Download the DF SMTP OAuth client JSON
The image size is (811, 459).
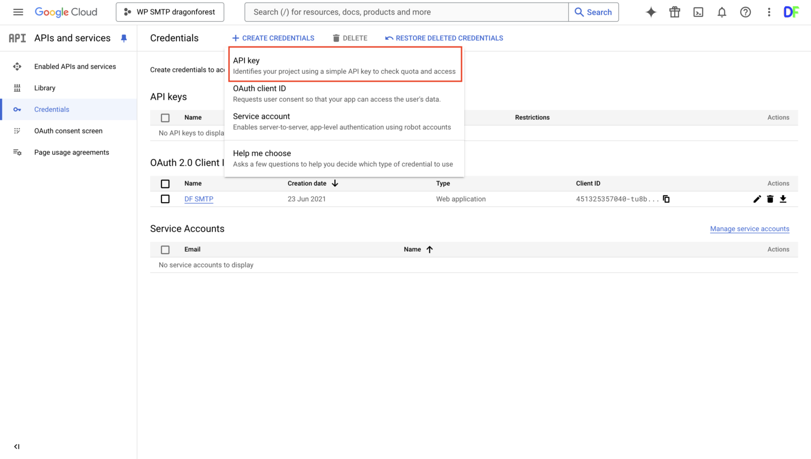[783, 199]
